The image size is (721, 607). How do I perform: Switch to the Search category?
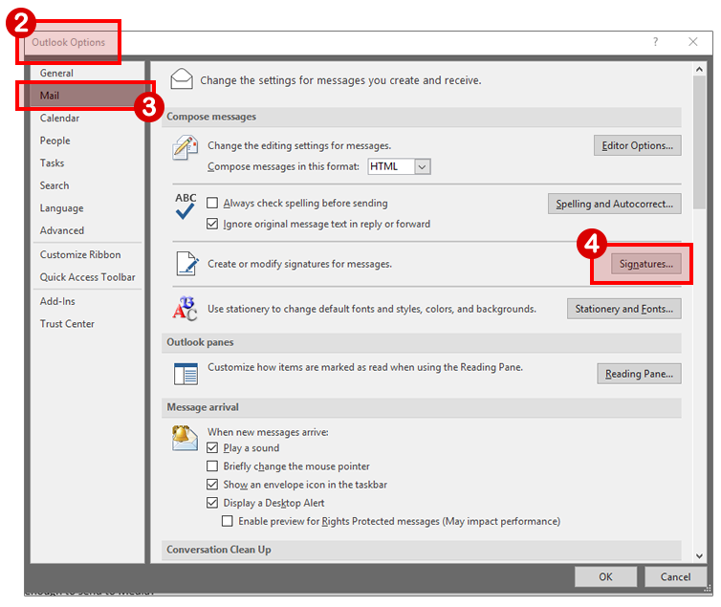[x=87, y=185]
